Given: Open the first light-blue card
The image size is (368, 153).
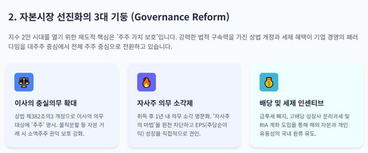Looking at the screenshot, I should [62, 105].
